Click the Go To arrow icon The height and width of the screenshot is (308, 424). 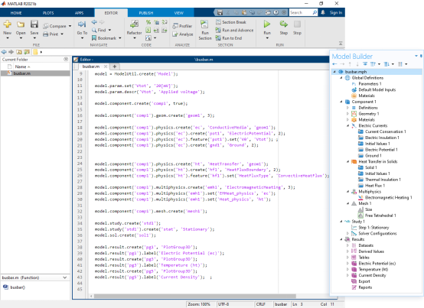pos(82,24)
